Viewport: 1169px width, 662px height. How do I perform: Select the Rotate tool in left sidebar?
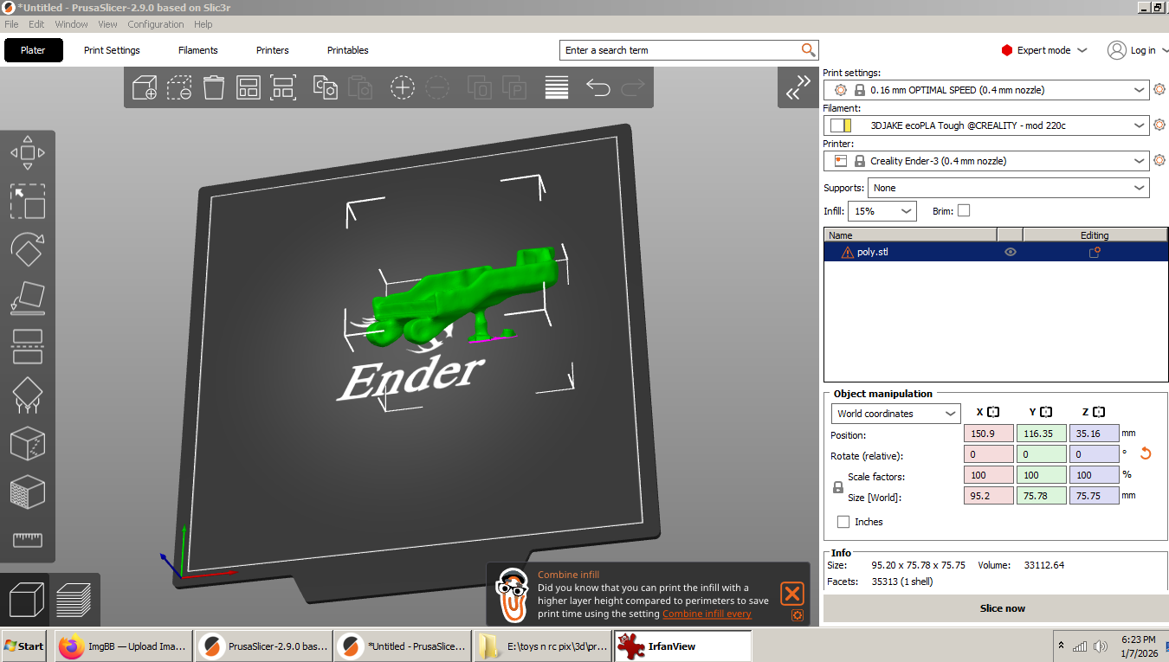click(28, 250)
